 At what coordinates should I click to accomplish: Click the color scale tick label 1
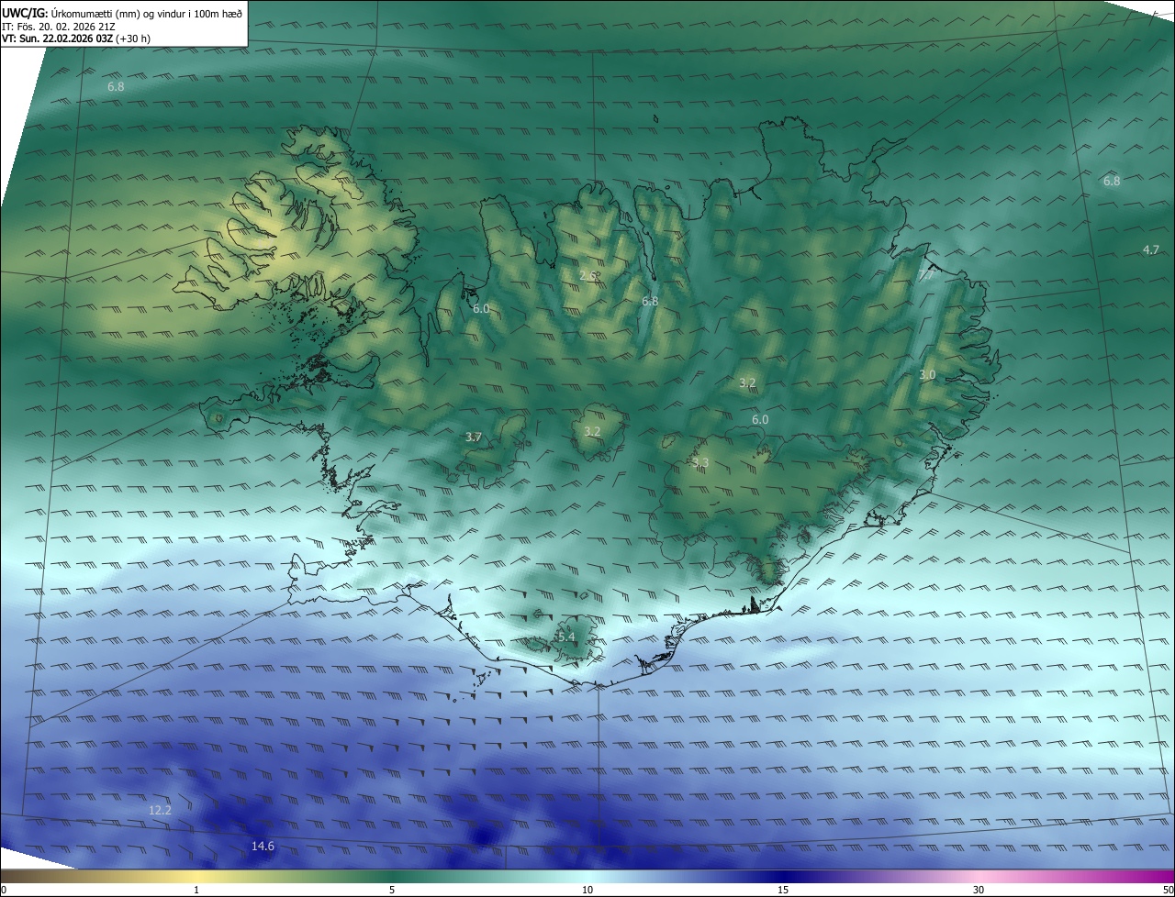(x=196, y=890)
